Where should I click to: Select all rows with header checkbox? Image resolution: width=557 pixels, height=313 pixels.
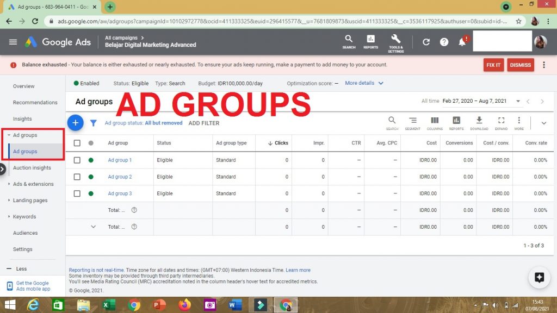click(77, 143)
